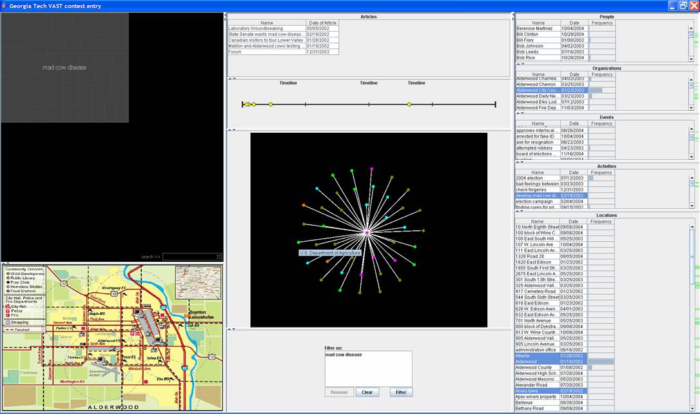
Task: Click the central magenta hub node in graph
Action: 367,232
